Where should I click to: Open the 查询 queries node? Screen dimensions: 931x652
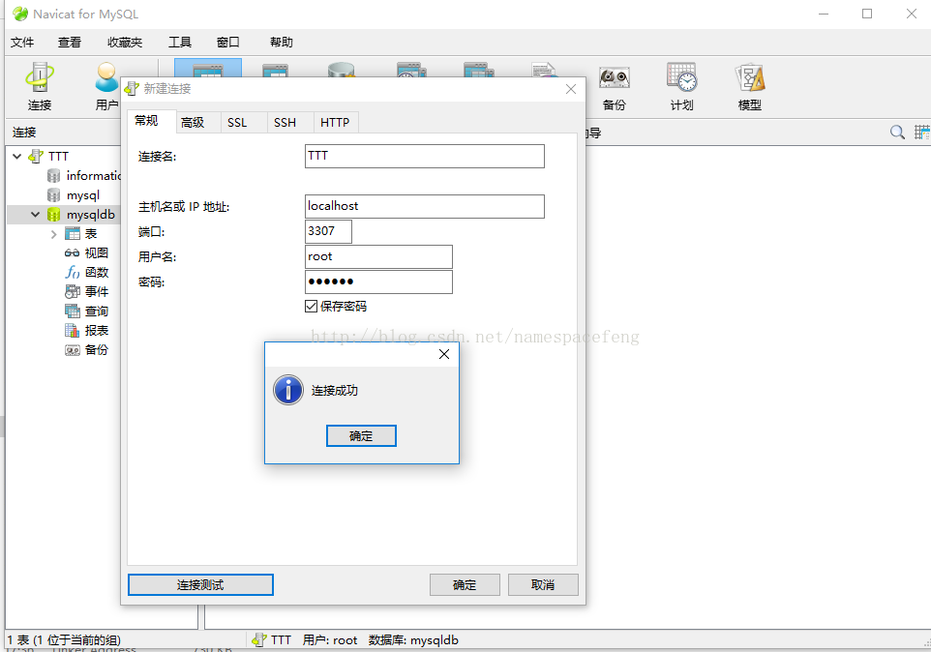pyautogui.click(x=96, y=311)
